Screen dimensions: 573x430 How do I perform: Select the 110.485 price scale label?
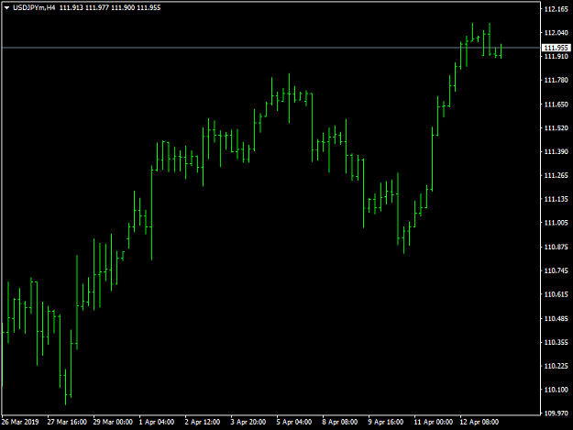click(x=556, y=318)
